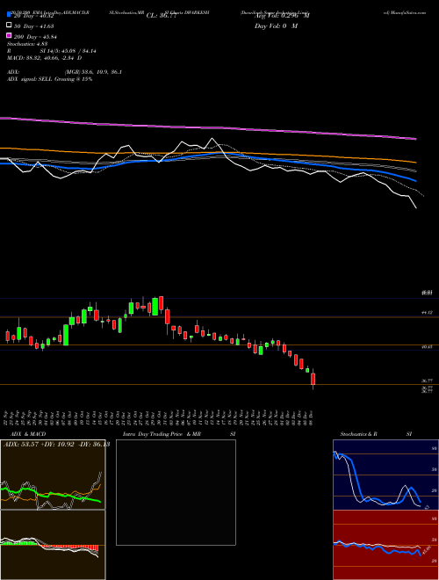Screen dimensions: 439x580
Task: Click the 'ADX: 53.57 +DY: 10.92 -DY: 36.13' header
Action: point(56,445)
